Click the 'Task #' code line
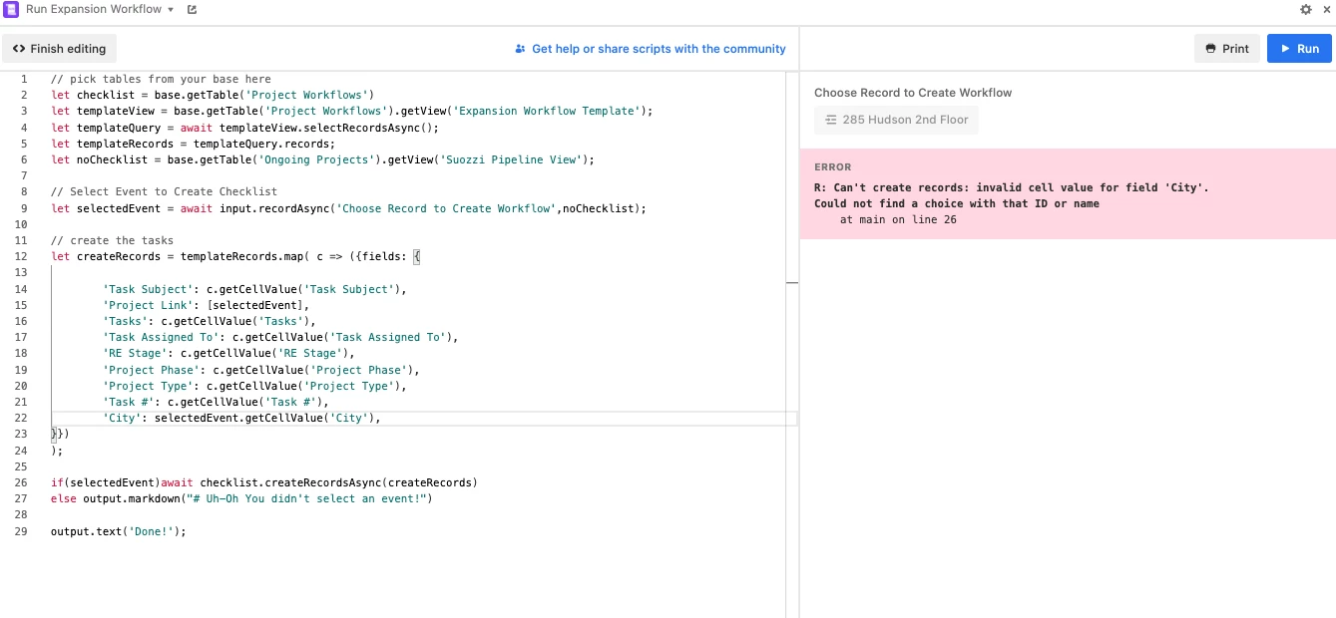This screenshot has width=1336, height=618. click(x=216, y=402)
